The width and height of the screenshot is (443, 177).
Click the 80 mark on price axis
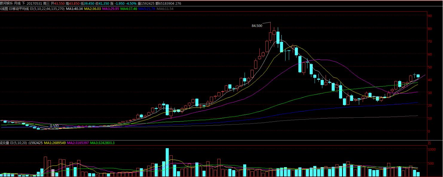(x=430, y=29)
